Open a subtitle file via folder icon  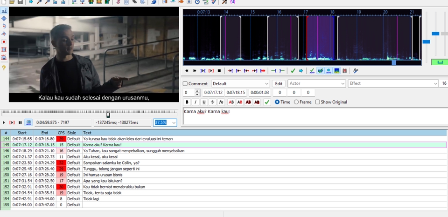pyautogui.click(x=12, y=2)
